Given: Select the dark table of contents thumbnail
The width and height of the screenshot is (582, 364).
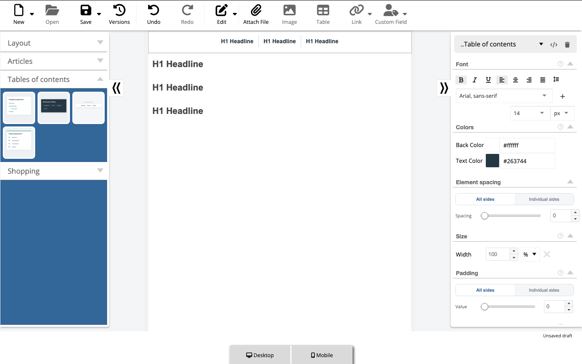Looking at the screenshot, I should click(x=54, y=108).
